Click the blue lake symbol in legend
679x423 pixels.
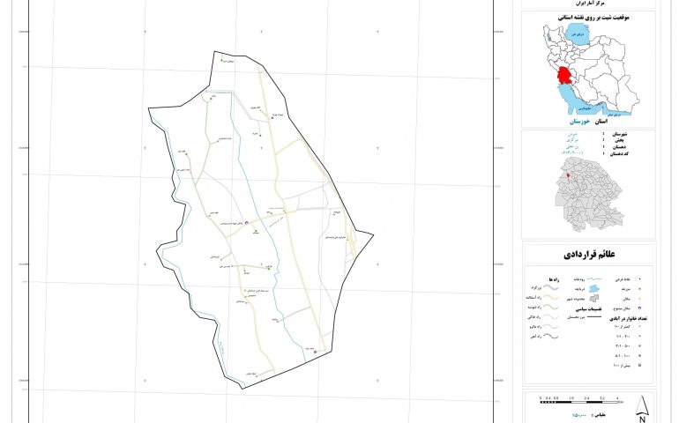click(593, 287)
